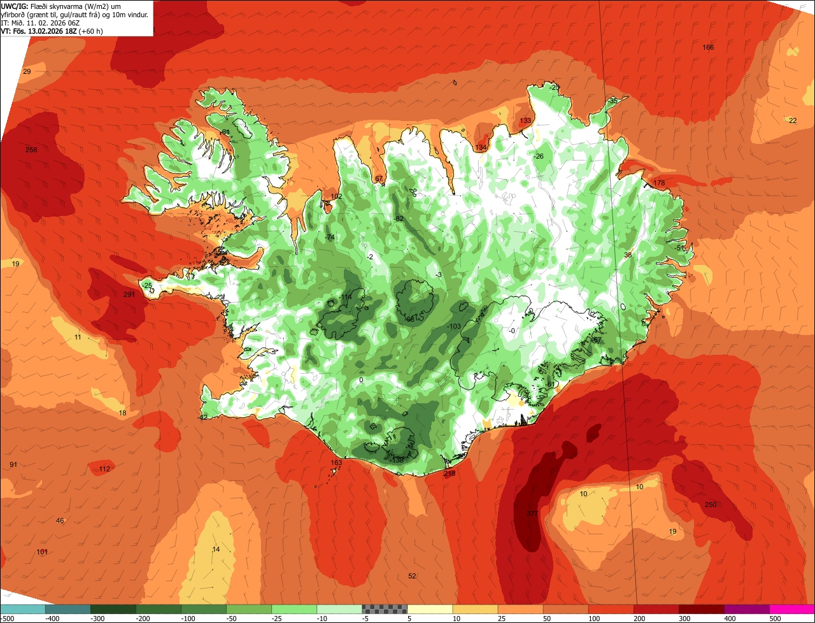The width and height of the screenshot is (815, 623).
Task: Click the flux value 29 on the map
Action: click(27, 71)
